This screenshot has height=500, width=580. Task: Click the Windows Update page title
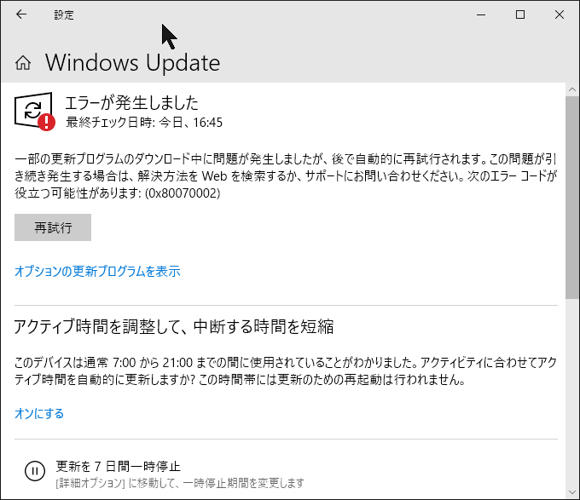132,63
